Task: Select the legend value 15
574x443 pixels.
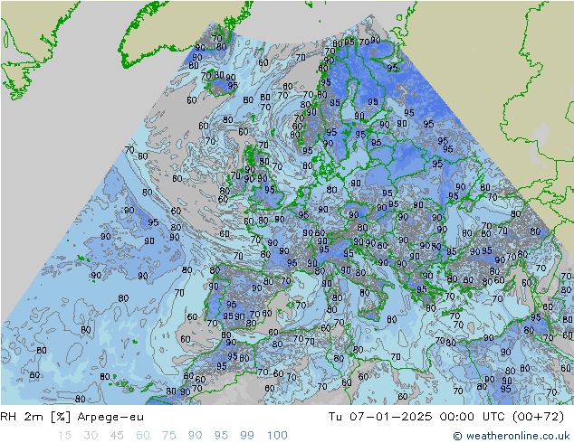Action: click(64, 436)
